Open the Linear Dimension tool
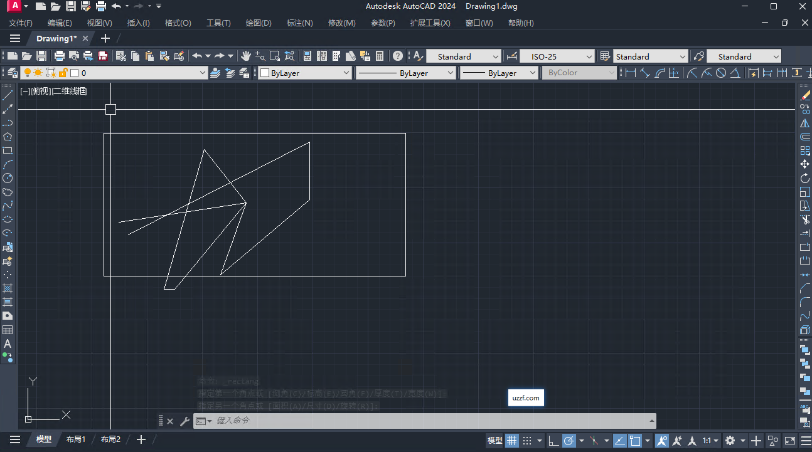This screenshot has width=812, height=452. point(630,72)
